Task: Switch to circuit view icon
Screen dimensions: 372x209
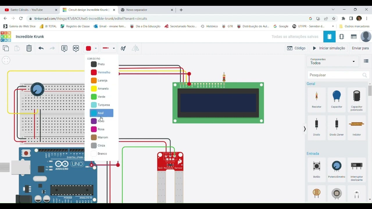Action: click(x=329, y=37)
